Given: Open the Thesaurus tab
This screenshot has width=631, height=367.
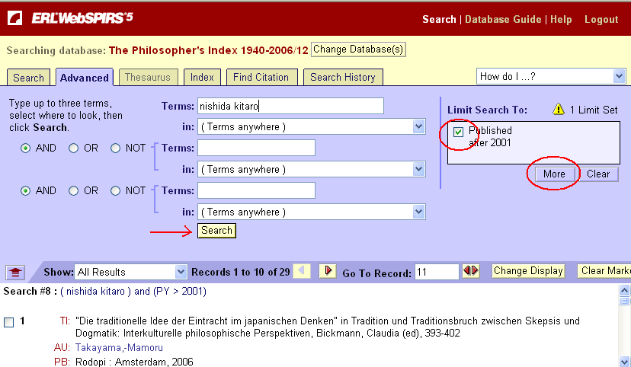Looking at the screenshot, I should [x=148, y=77].
